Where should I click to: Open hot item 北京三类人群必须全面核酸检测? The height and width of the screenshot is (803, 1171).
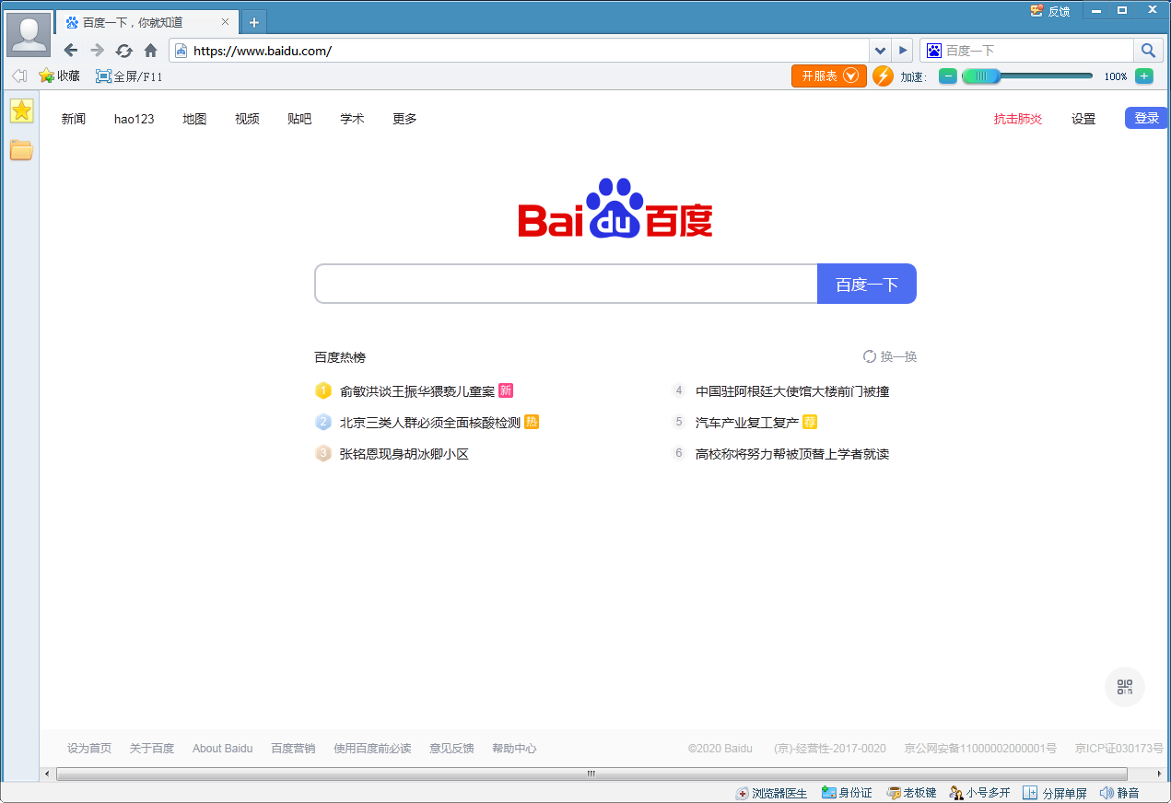(x=430, y=423)
